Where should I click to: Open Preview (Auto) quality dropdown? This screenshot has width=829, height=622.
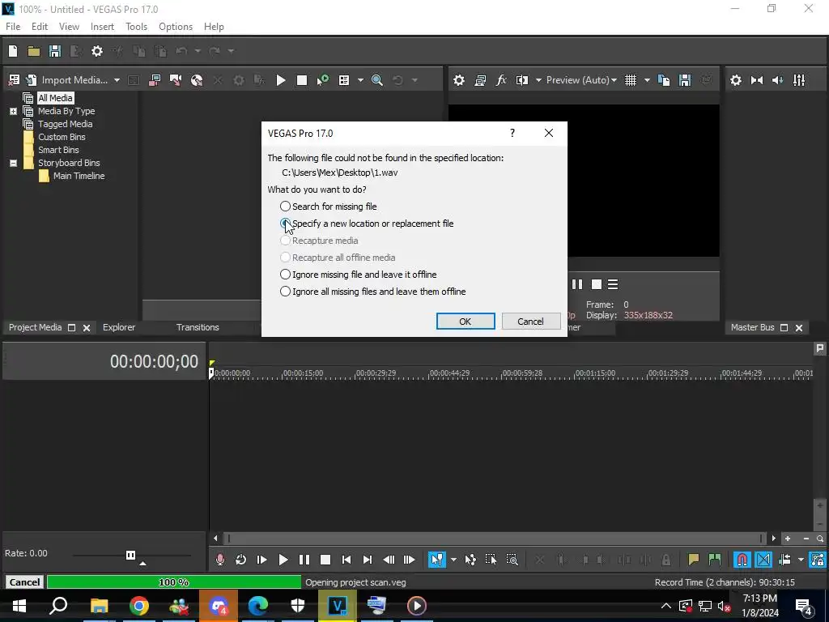tap(581, 80)
